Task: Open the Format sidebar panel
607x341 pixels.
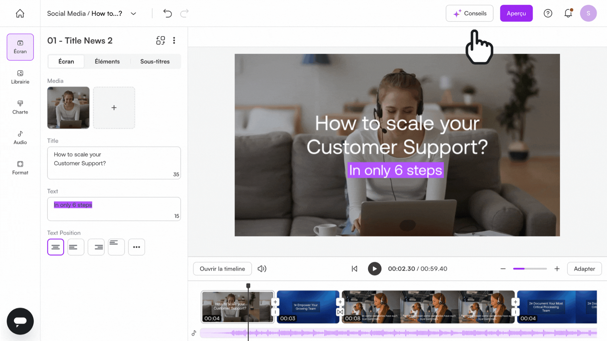Action: pyautogui.click(x=20, y=168)
